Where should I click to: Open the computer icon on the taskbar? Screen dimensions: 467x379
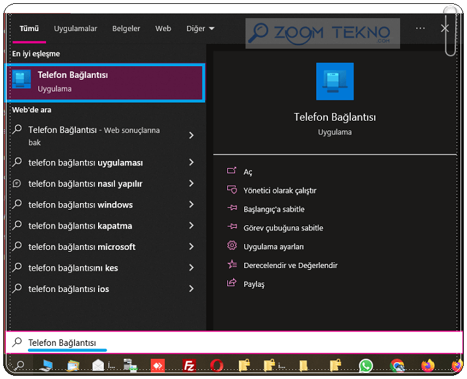click(46, 365)
